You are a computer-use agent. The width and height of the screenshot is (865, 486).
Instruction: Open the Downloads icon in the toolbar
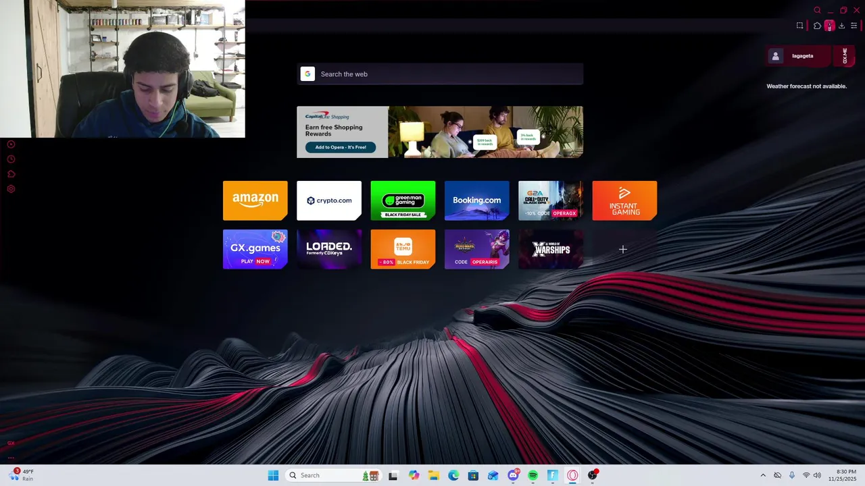841,26
